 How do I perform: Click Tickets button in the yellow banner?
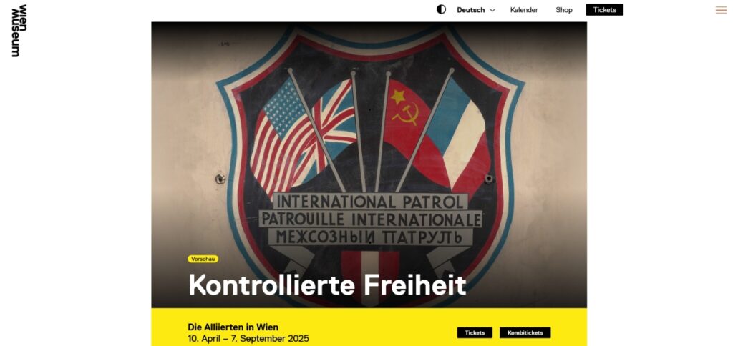click(475, 332)
